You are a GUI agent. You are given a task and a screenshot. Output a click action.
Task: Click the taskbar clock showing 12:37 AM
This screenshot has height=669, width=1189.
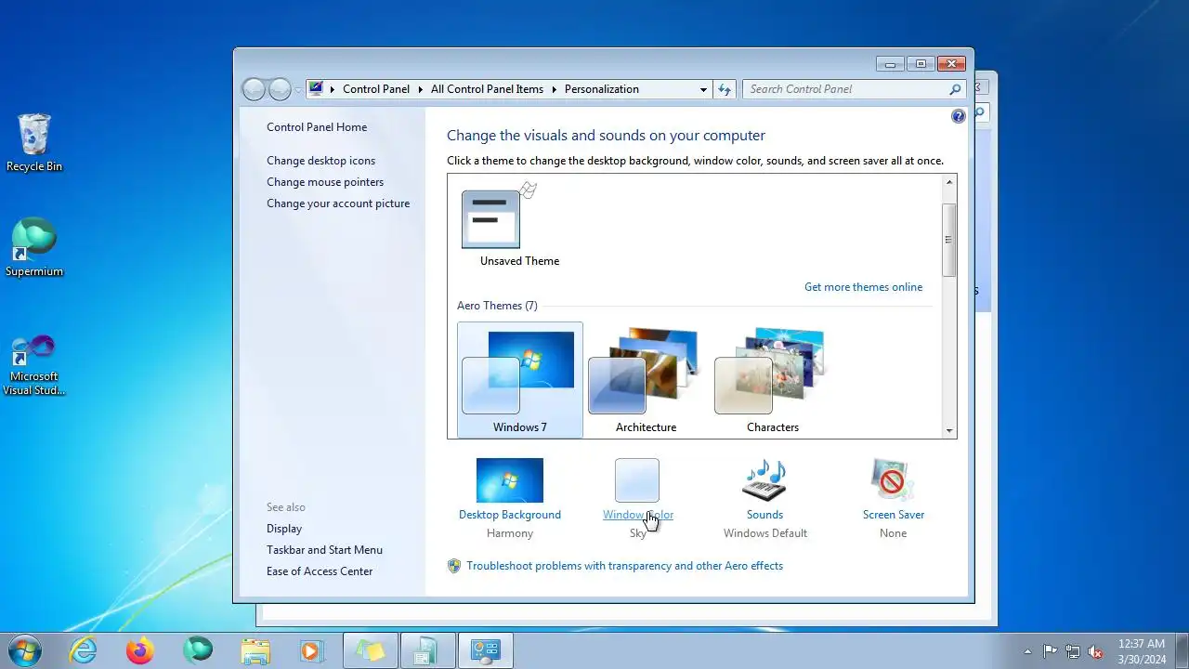click(1142, 651)
